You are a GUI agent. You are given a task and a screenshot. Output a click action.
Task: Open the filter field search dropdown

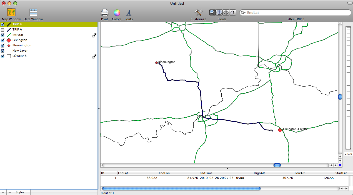point(243,13)
